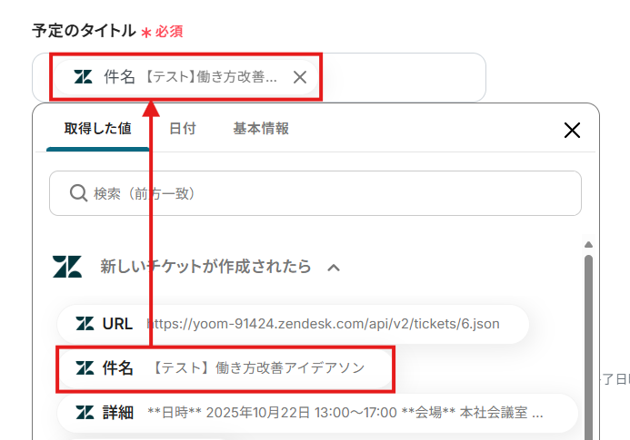Viewport: 630px width, 440px height.
Task: Focus the 検索(前方一致) search box
Action: [x=315, y=193]
